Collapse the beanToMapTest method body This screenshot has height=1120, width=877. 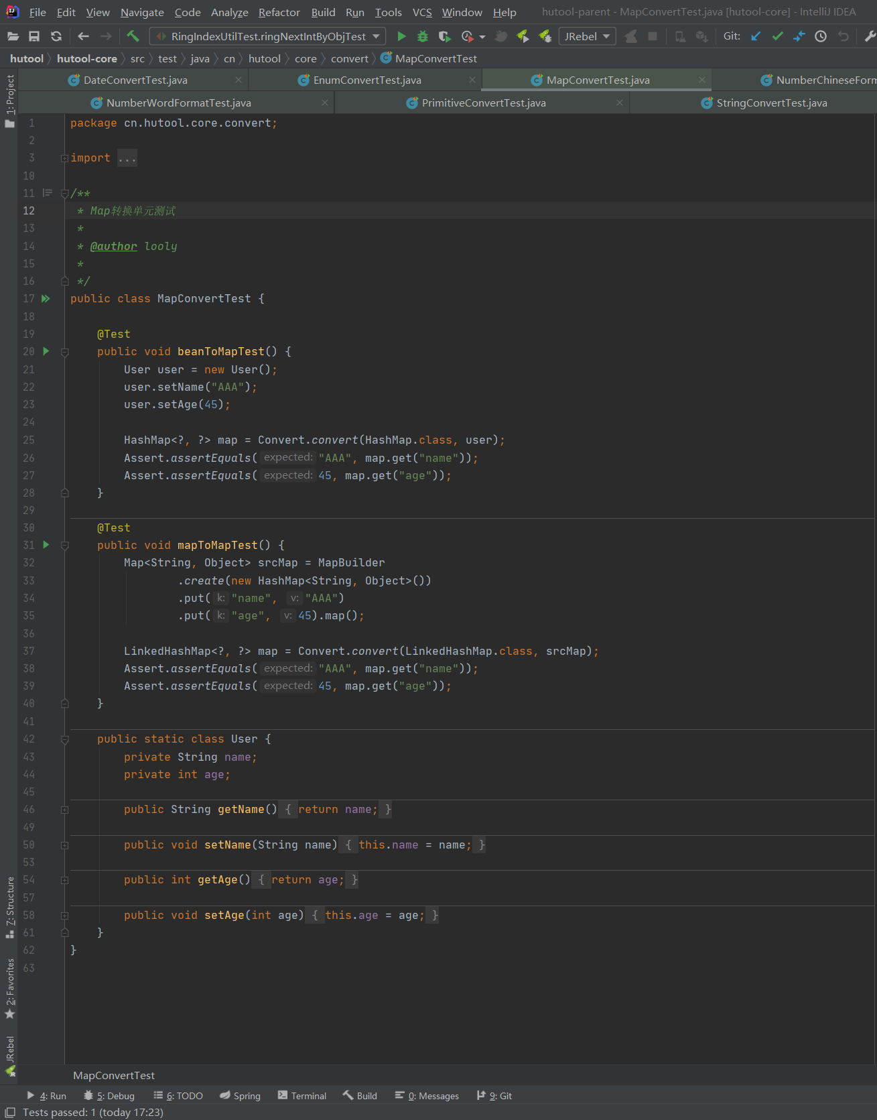(x=64, y=352)
